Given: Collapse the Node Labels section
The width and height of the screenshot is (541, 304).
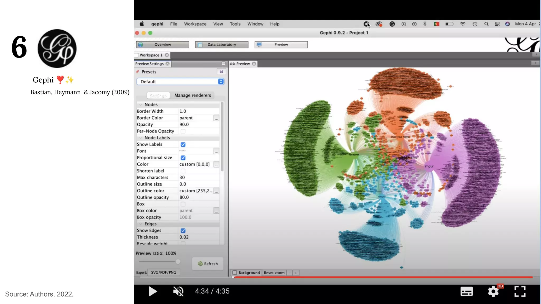Looking at the screenshot, I should pyautogui.click(x=141, y=138).
